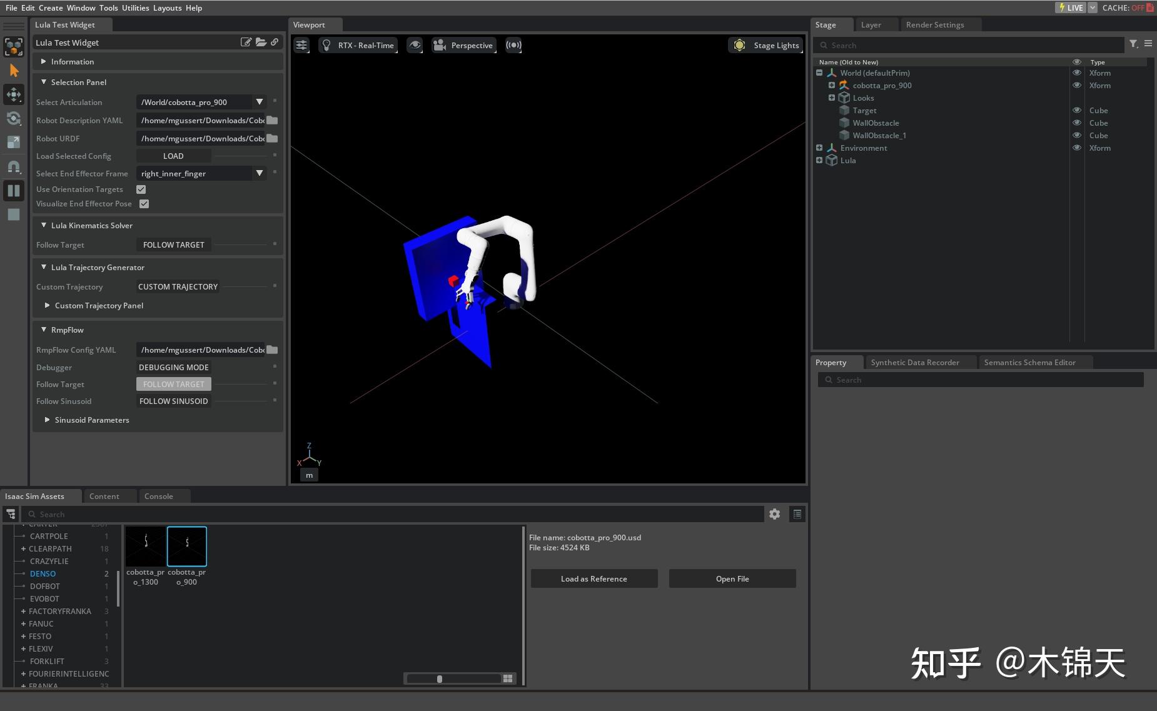Viewport: 1157px width, 711px height.
Task: Click the Pause simulation button
Action: [14, 190]
